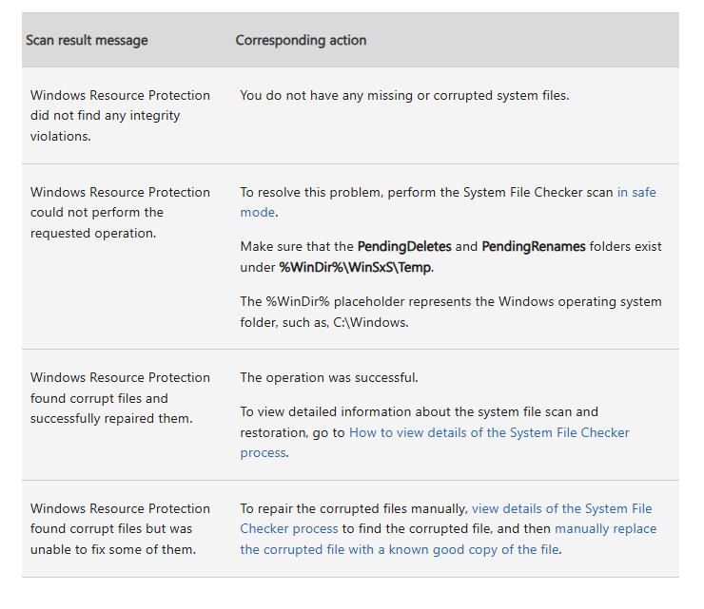Click "You do not have any missing or corrupted system files" text
This screenshot has width=704, height=609.
tap(404, 95)
